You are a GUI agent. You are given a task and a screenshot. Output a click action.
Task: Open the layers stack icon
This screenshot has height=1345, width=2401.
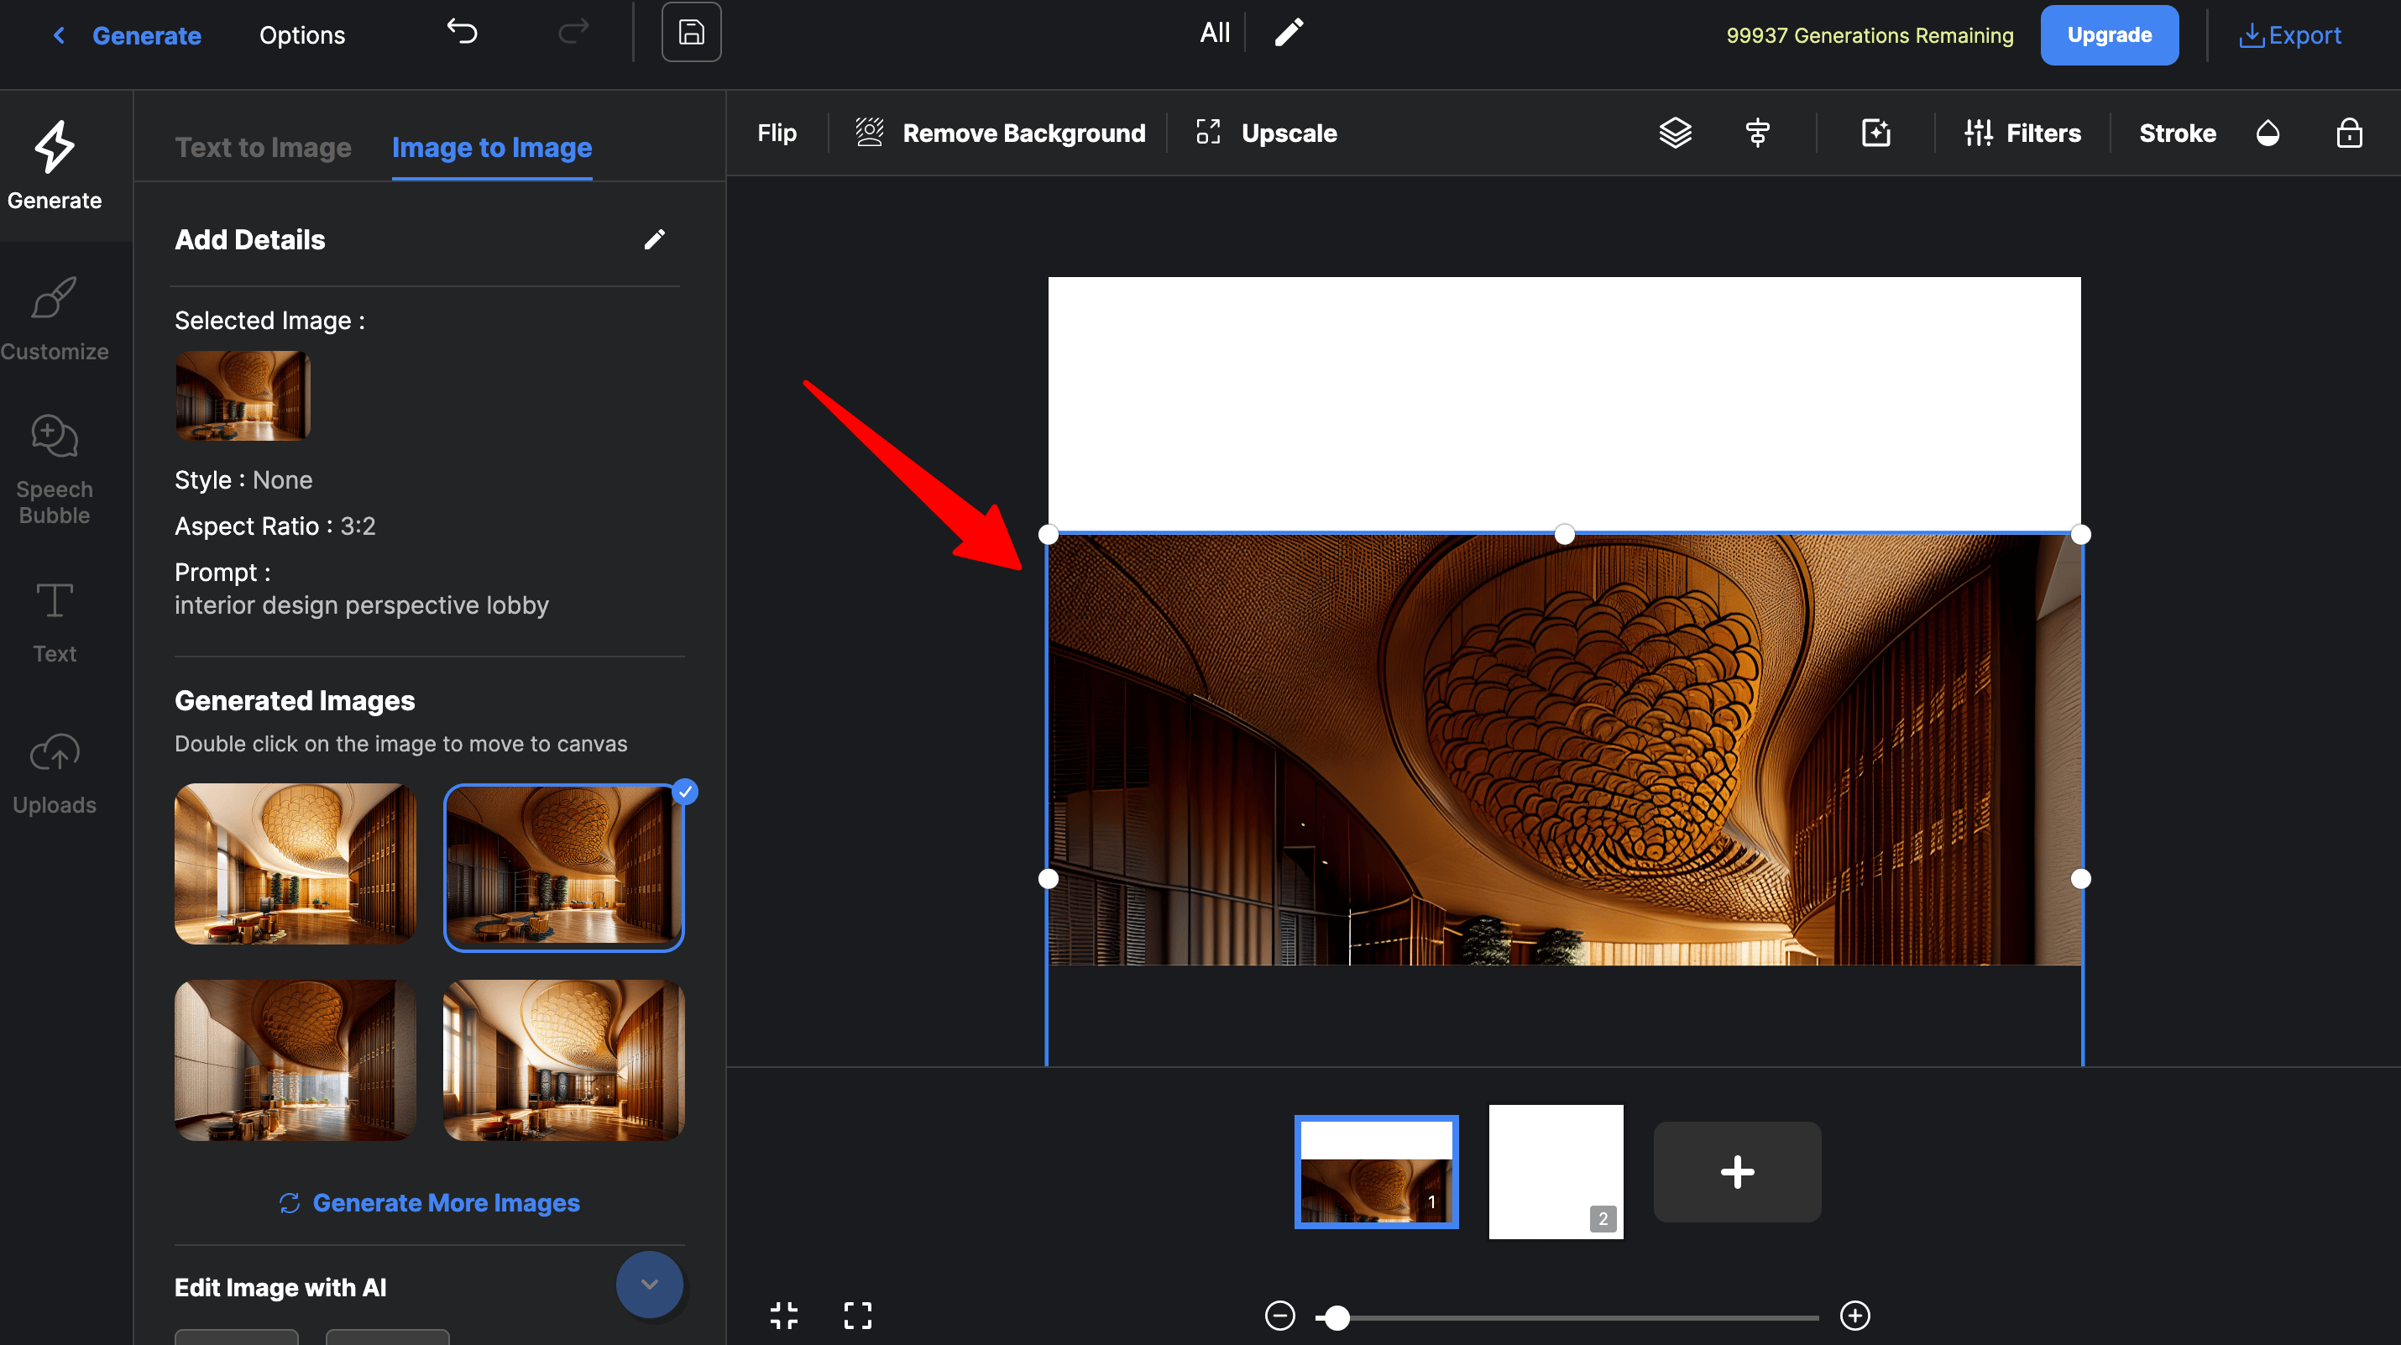[x=1675, y=133]
